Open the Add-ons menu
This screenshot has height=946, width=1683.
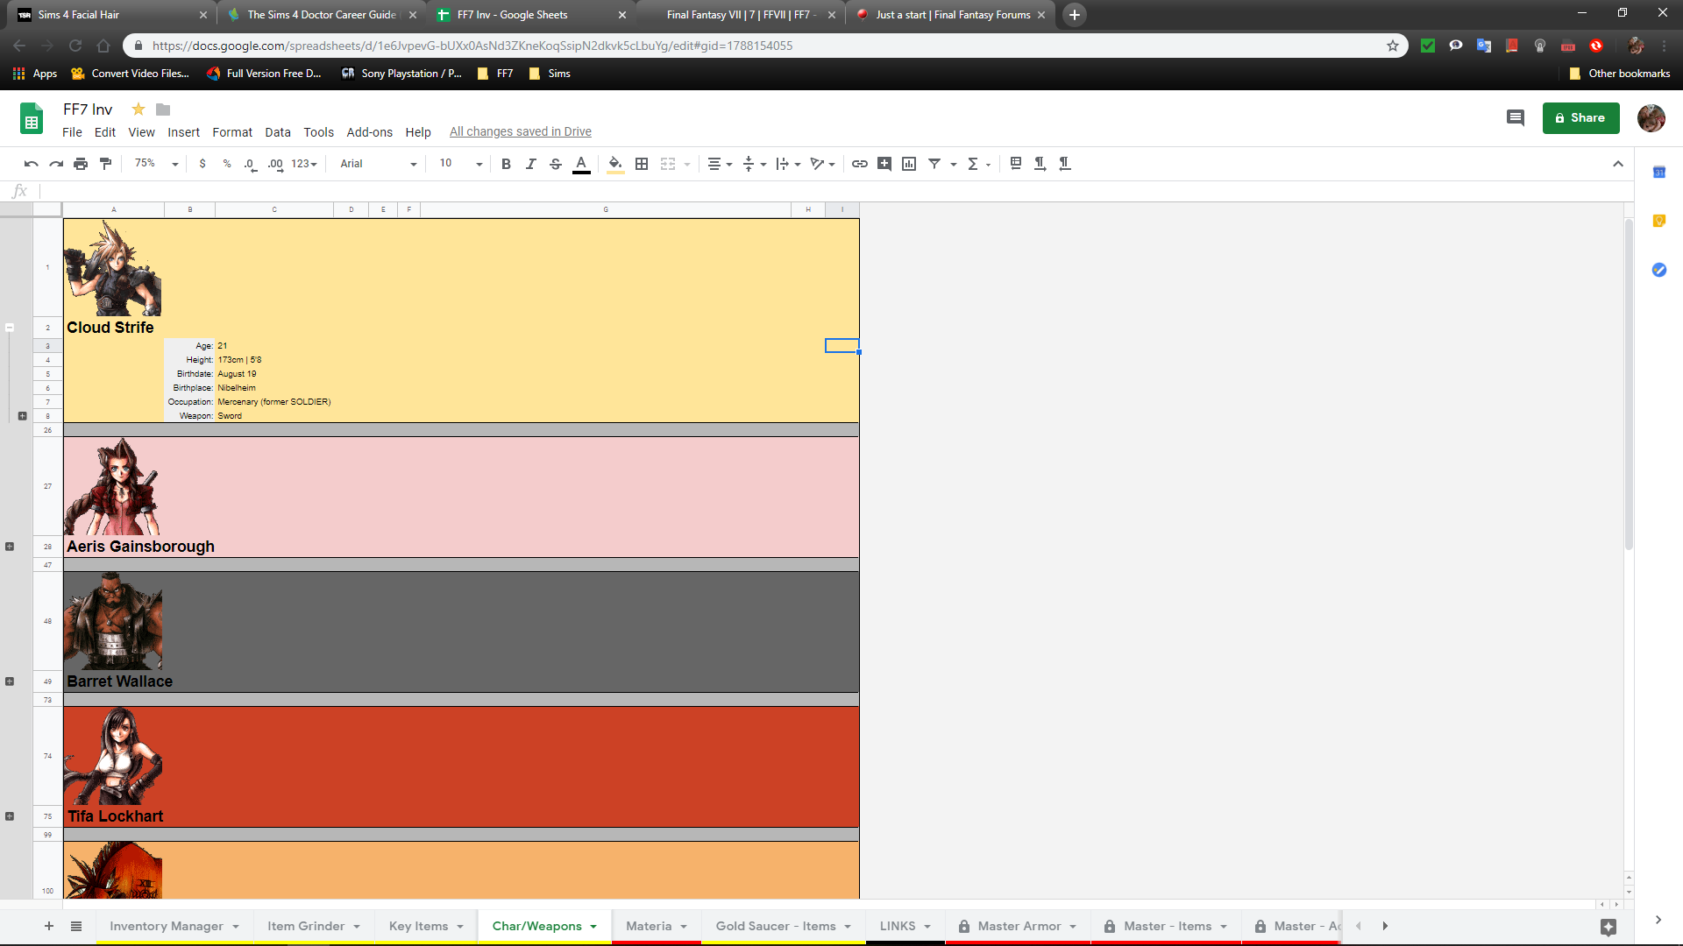tap(369, 132)
